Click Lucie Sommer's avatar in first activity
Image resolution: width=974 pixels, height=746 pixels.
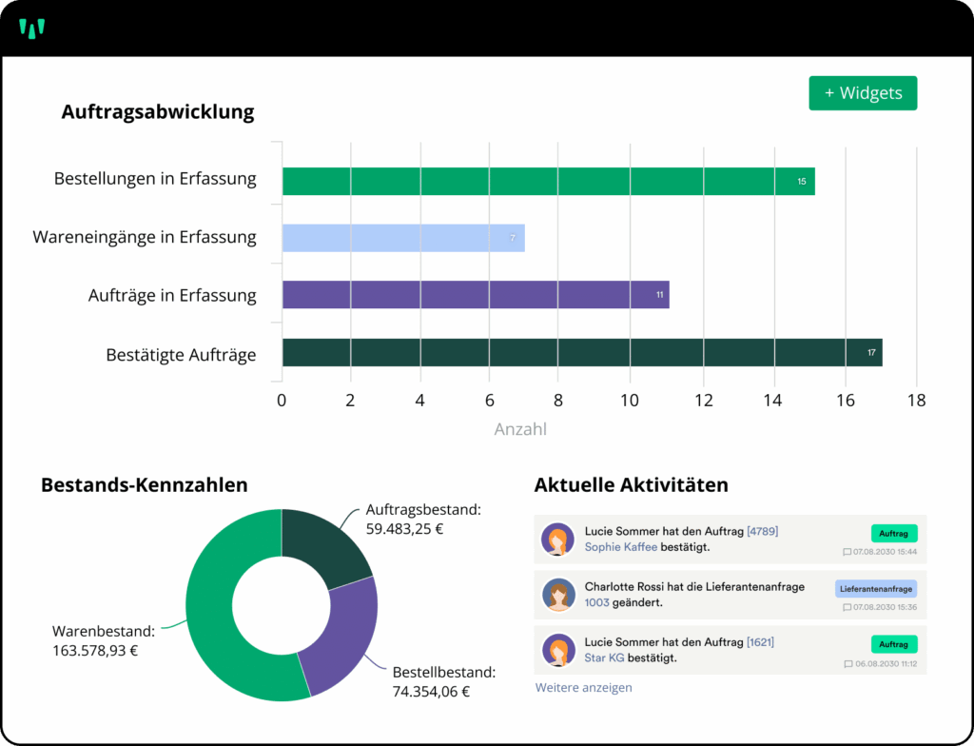[x=557, y=540]
